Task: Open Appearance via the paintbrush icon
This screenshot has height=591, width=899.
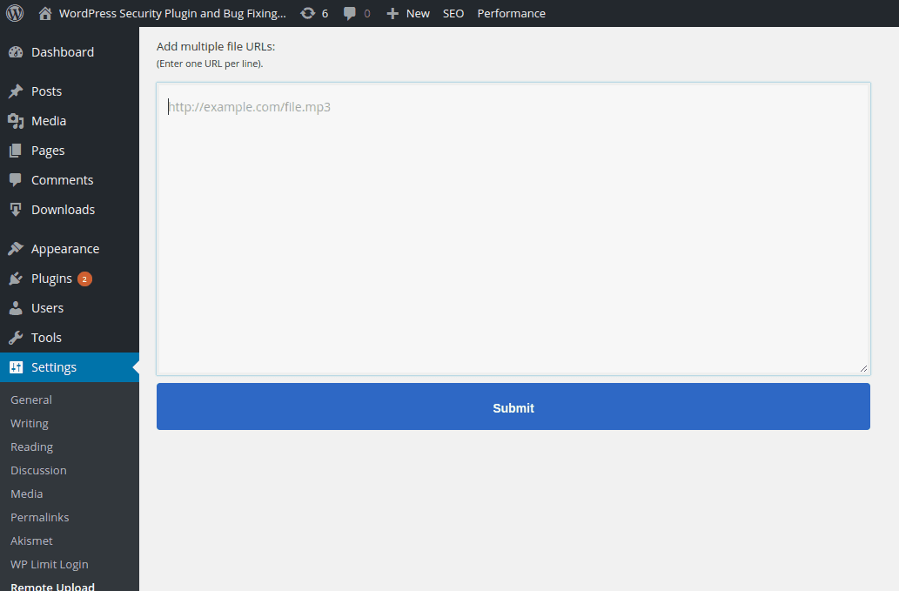Action: pos(17,248)
